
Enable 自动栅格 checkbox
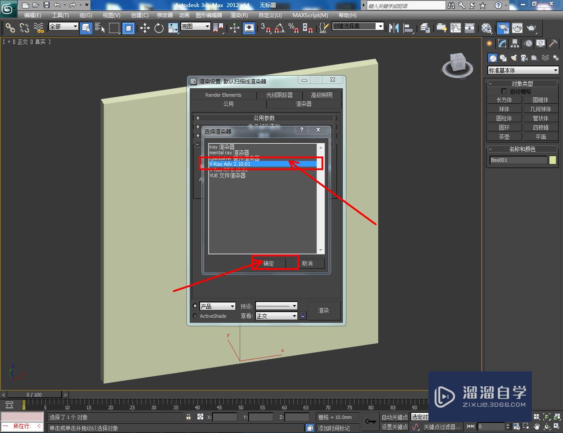pyautogui.click(x=505, y=91)
